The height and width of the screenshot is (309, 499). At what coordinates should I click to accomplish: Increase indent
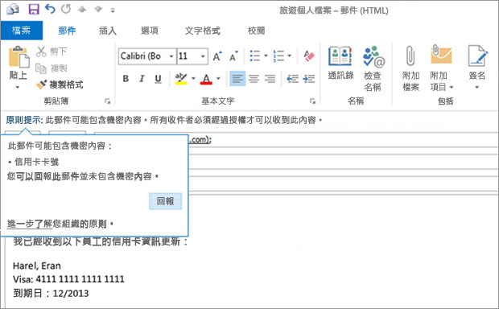309,79
